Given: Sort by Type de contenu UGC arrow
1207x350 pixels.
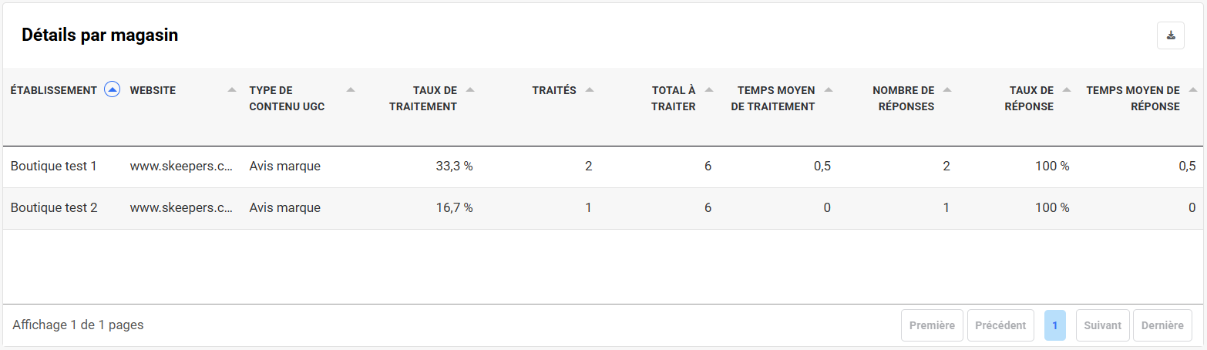Looking at the screenshot, I should tap(351, 90).
